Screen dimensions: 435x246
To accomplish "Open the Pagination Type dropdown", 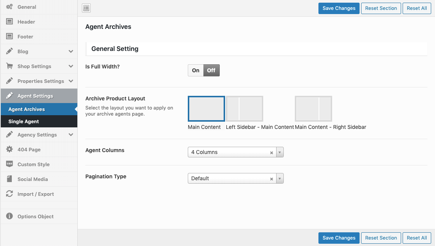I will [280, 178].
